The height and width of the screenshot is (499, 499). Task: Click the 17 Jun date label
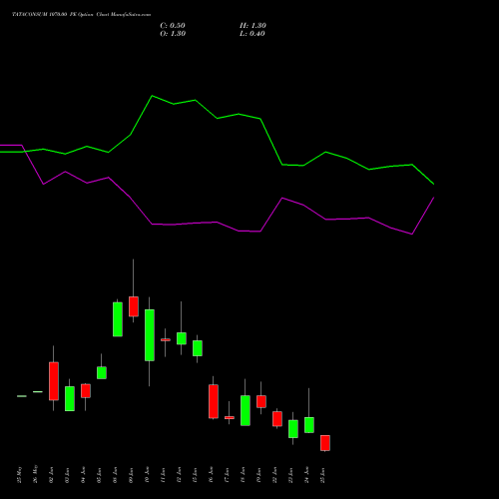pyautogui.click(x=228, y=475)
